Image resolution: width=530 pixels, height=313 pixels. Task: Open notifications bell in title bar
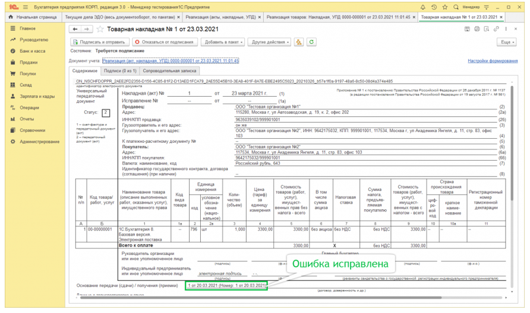click(423, 7)
